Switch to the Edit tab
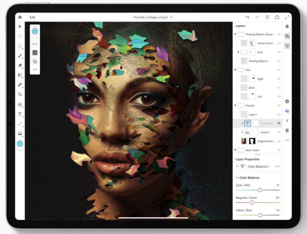 point(32,17)
